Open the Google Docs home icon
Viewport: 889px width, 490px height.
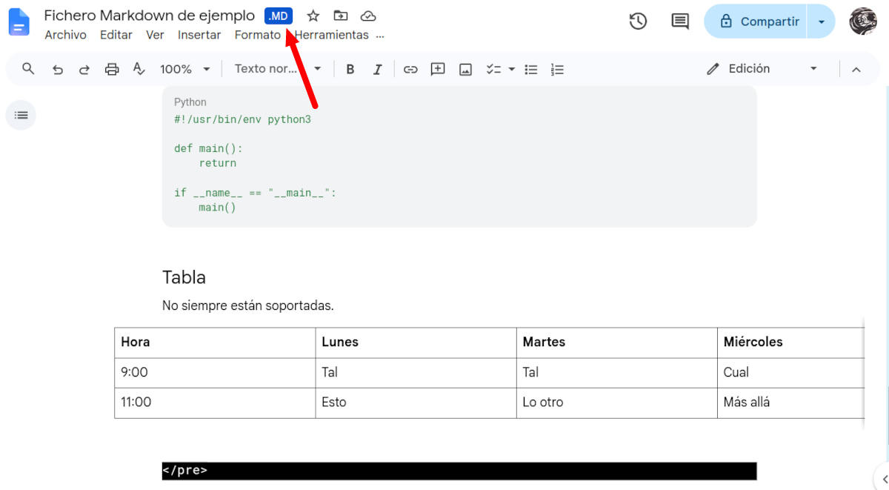pos(19,22)
